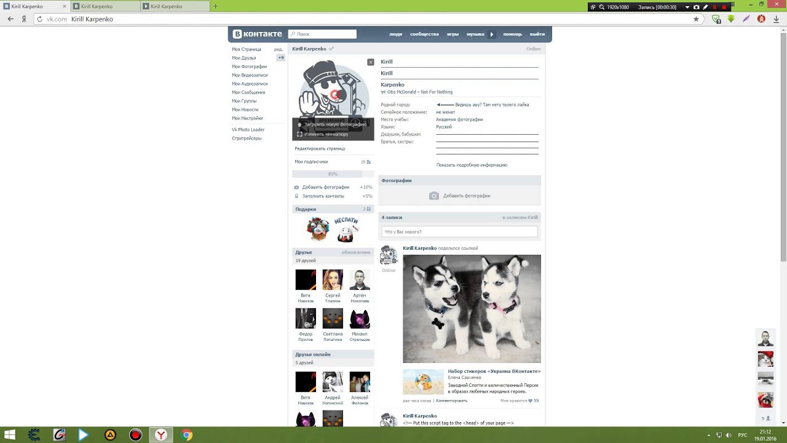Click the blue play-arrow taskbar icon

84,435
